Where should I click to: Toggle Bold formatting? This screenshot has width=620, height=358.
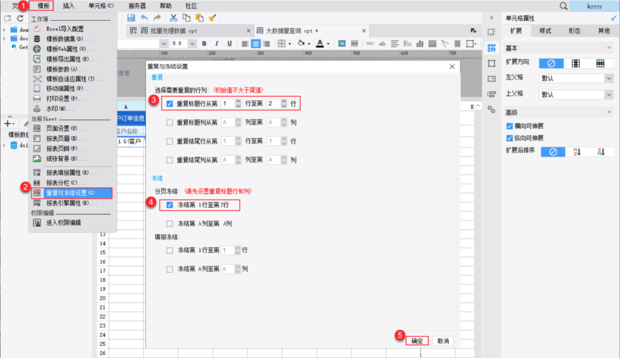pos(204,44)
